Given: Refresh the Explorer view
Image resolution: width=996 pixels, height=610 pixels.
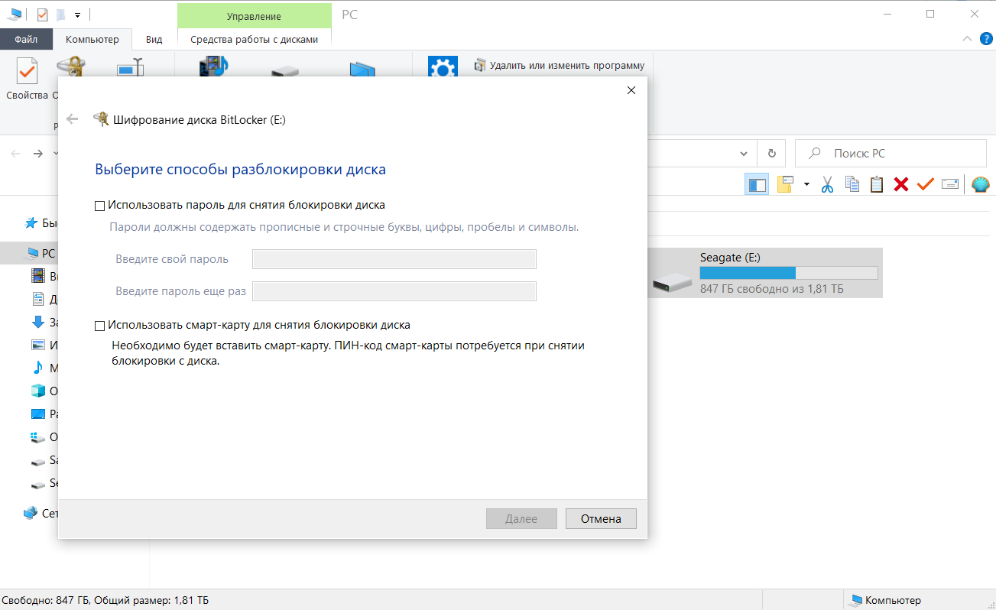Looking at the screenshot, I should point(771,153).
